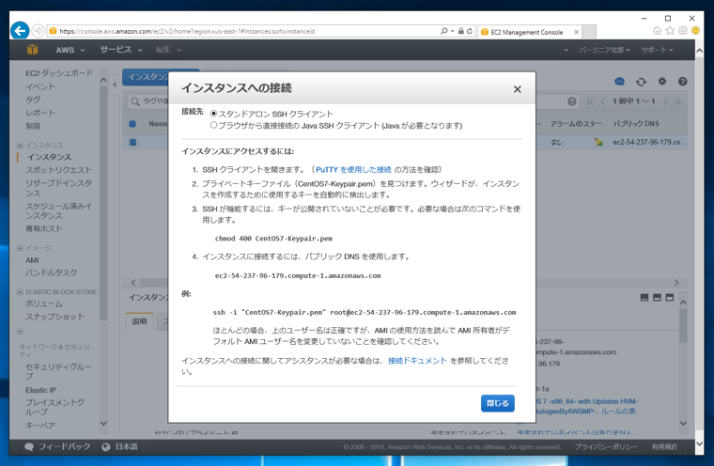Image resolution: width=714 pixels, height=466 pixels.
Task: Open スナップショット in sidebar
Action: [x=55, y=317]
